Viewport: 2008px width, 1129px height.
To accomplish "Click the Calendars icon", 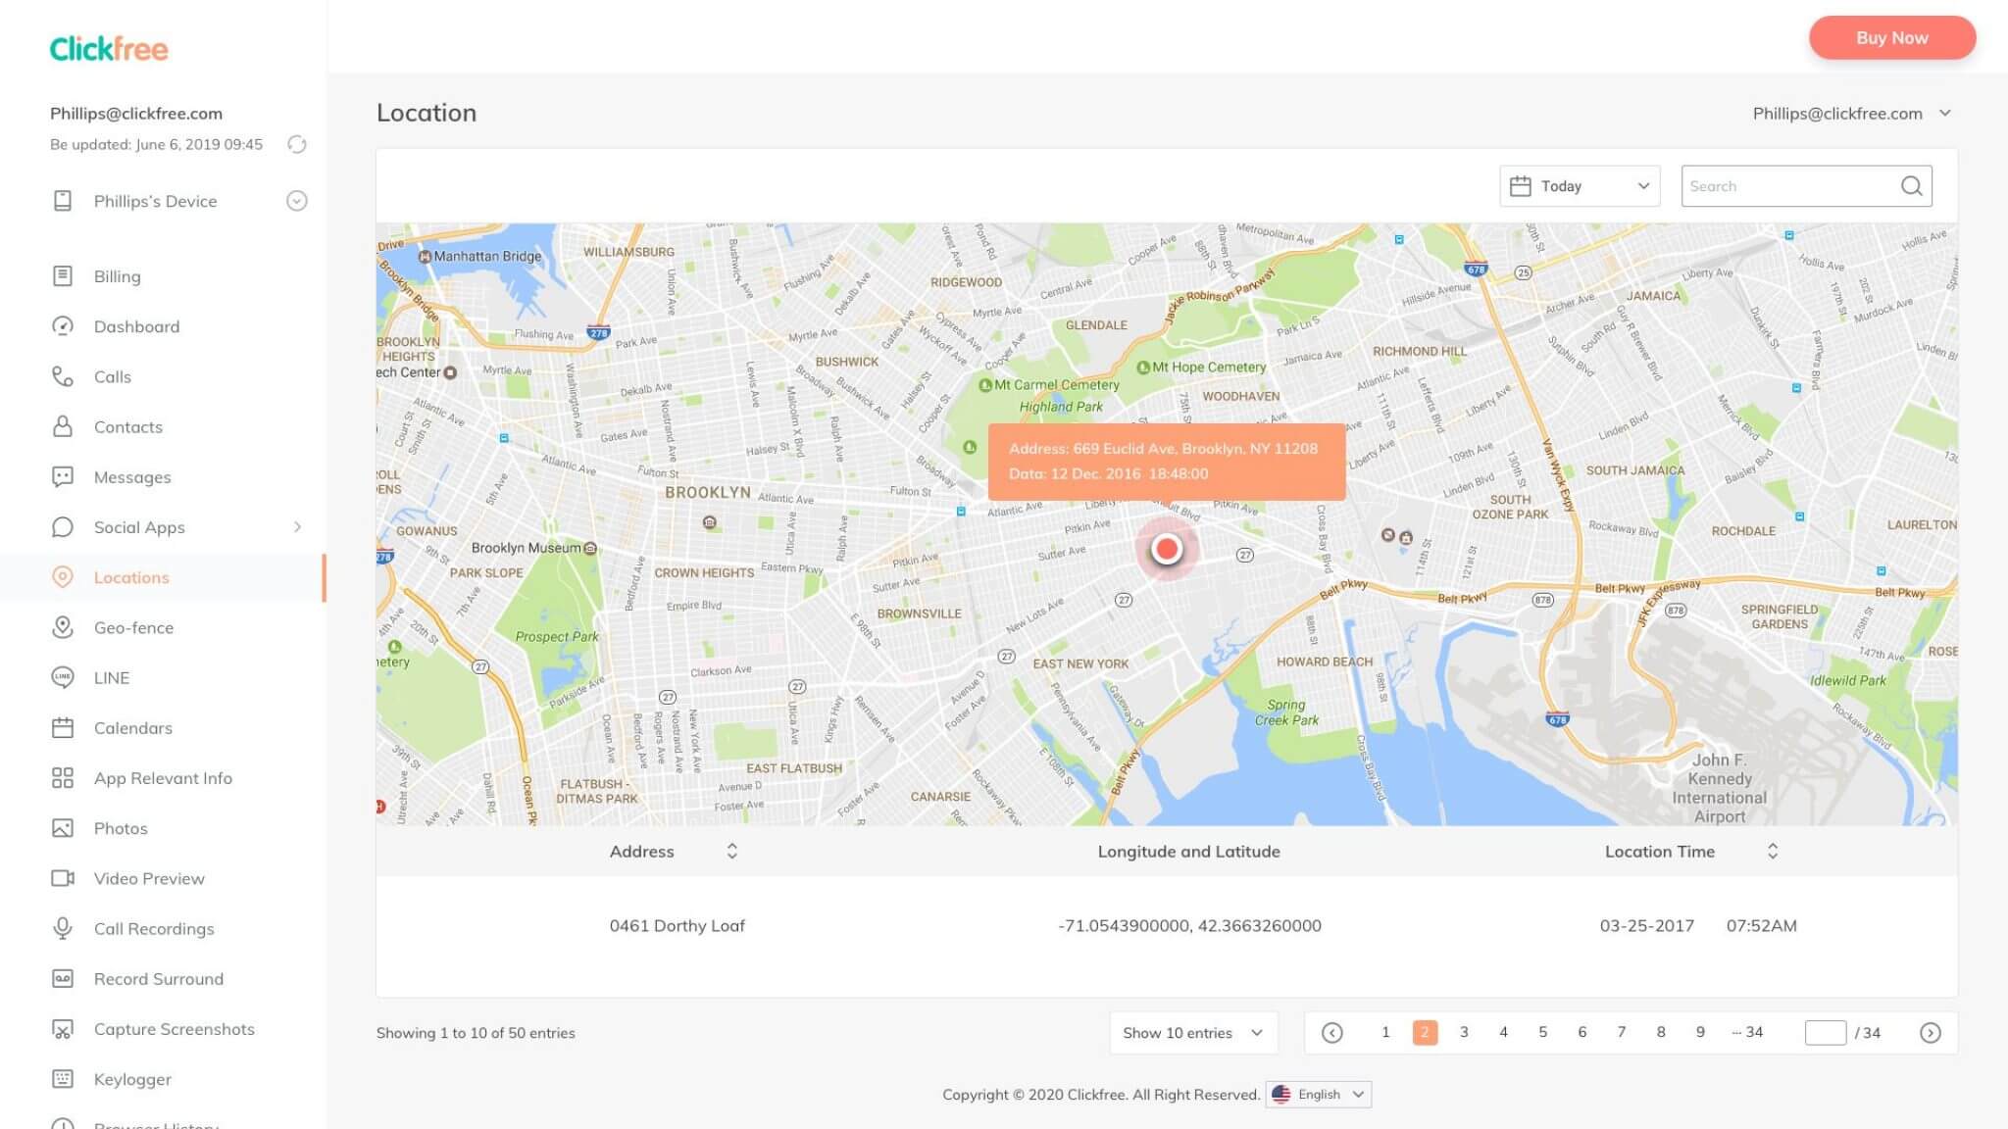I will pos(63,728).
